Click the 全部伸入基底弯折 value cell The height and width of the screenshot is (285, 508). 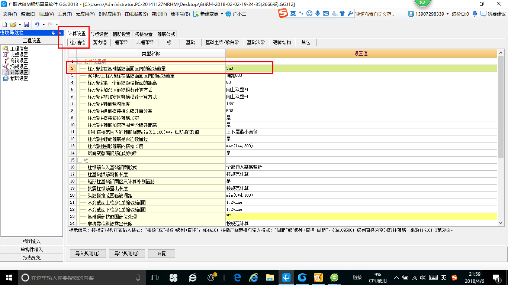[x=361, y=167]
